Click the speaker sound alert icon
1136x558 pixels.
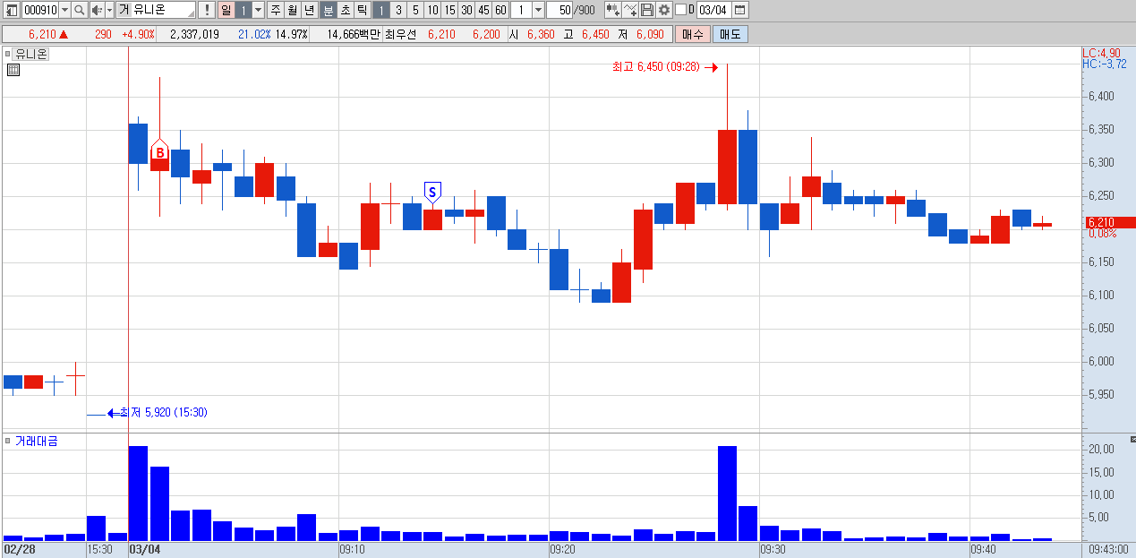click(97, 10)
